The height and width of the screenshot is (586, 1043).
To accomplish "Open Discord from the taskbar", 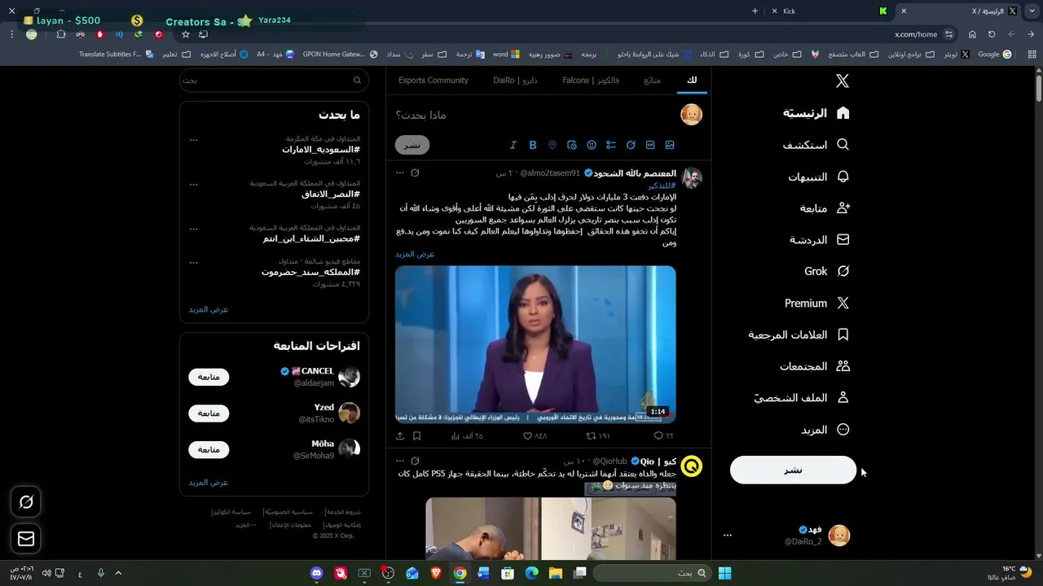I will coord(317,573).
